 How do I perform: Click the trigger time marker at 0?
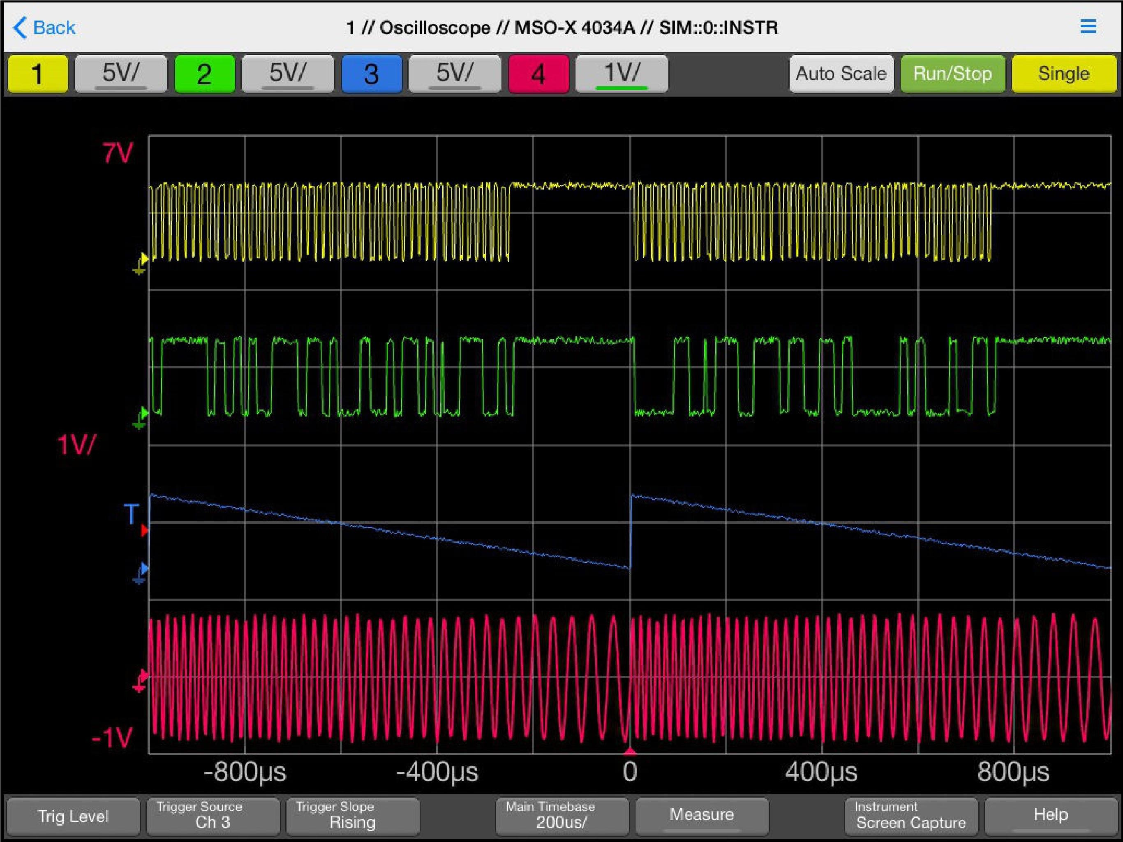[630, 751]
